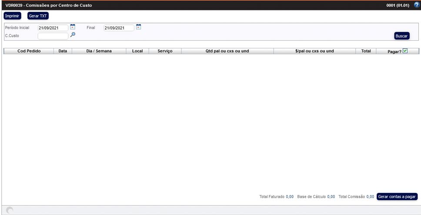Run the search with Buscar
This screenshot has height=215, width=421.
coord(401,36)
